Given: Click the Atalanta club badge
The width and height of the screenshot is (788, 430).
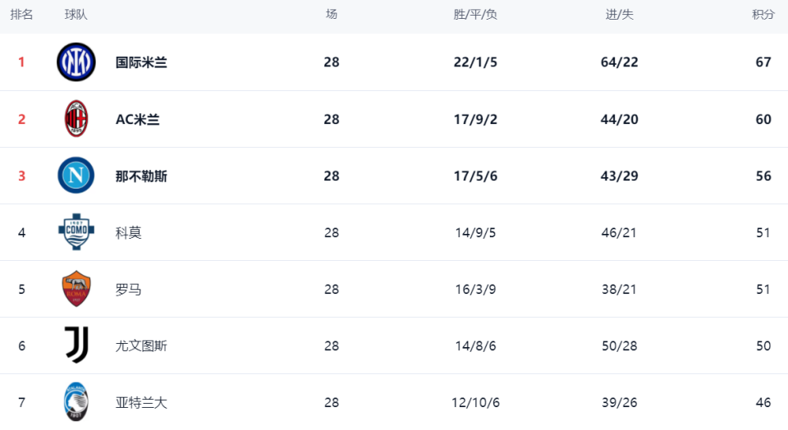Looking at the screenshot, I should pos(76,402).
